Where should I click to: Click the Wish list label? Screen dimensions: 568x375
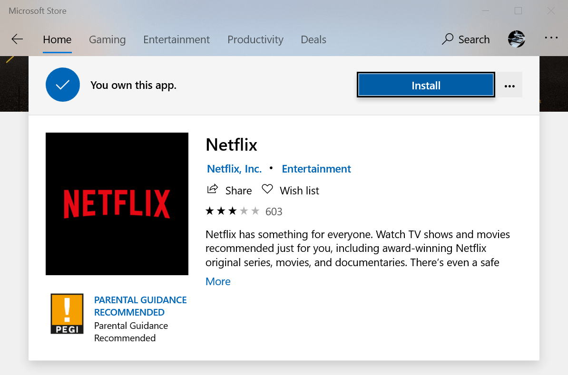299,191
